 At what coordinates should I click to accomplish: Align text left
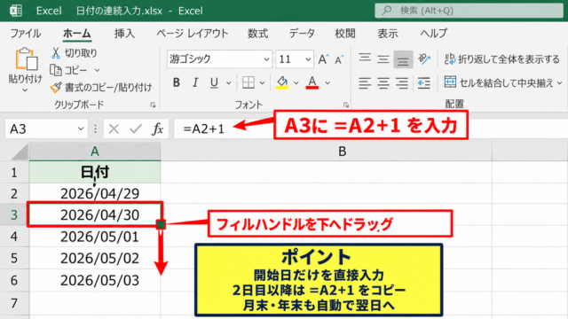coord(365,83)
